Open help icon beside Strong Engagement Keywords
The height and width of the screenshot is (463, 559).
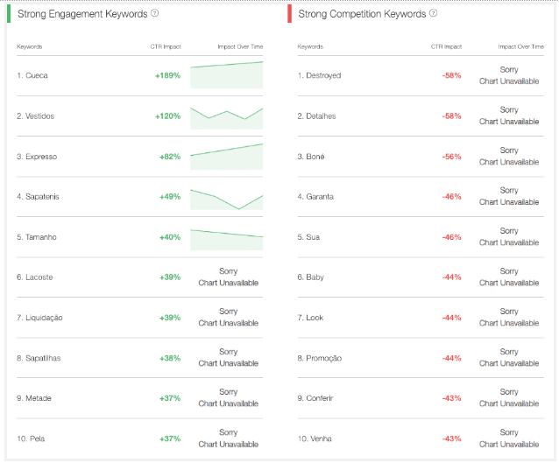tap(154, 13)
